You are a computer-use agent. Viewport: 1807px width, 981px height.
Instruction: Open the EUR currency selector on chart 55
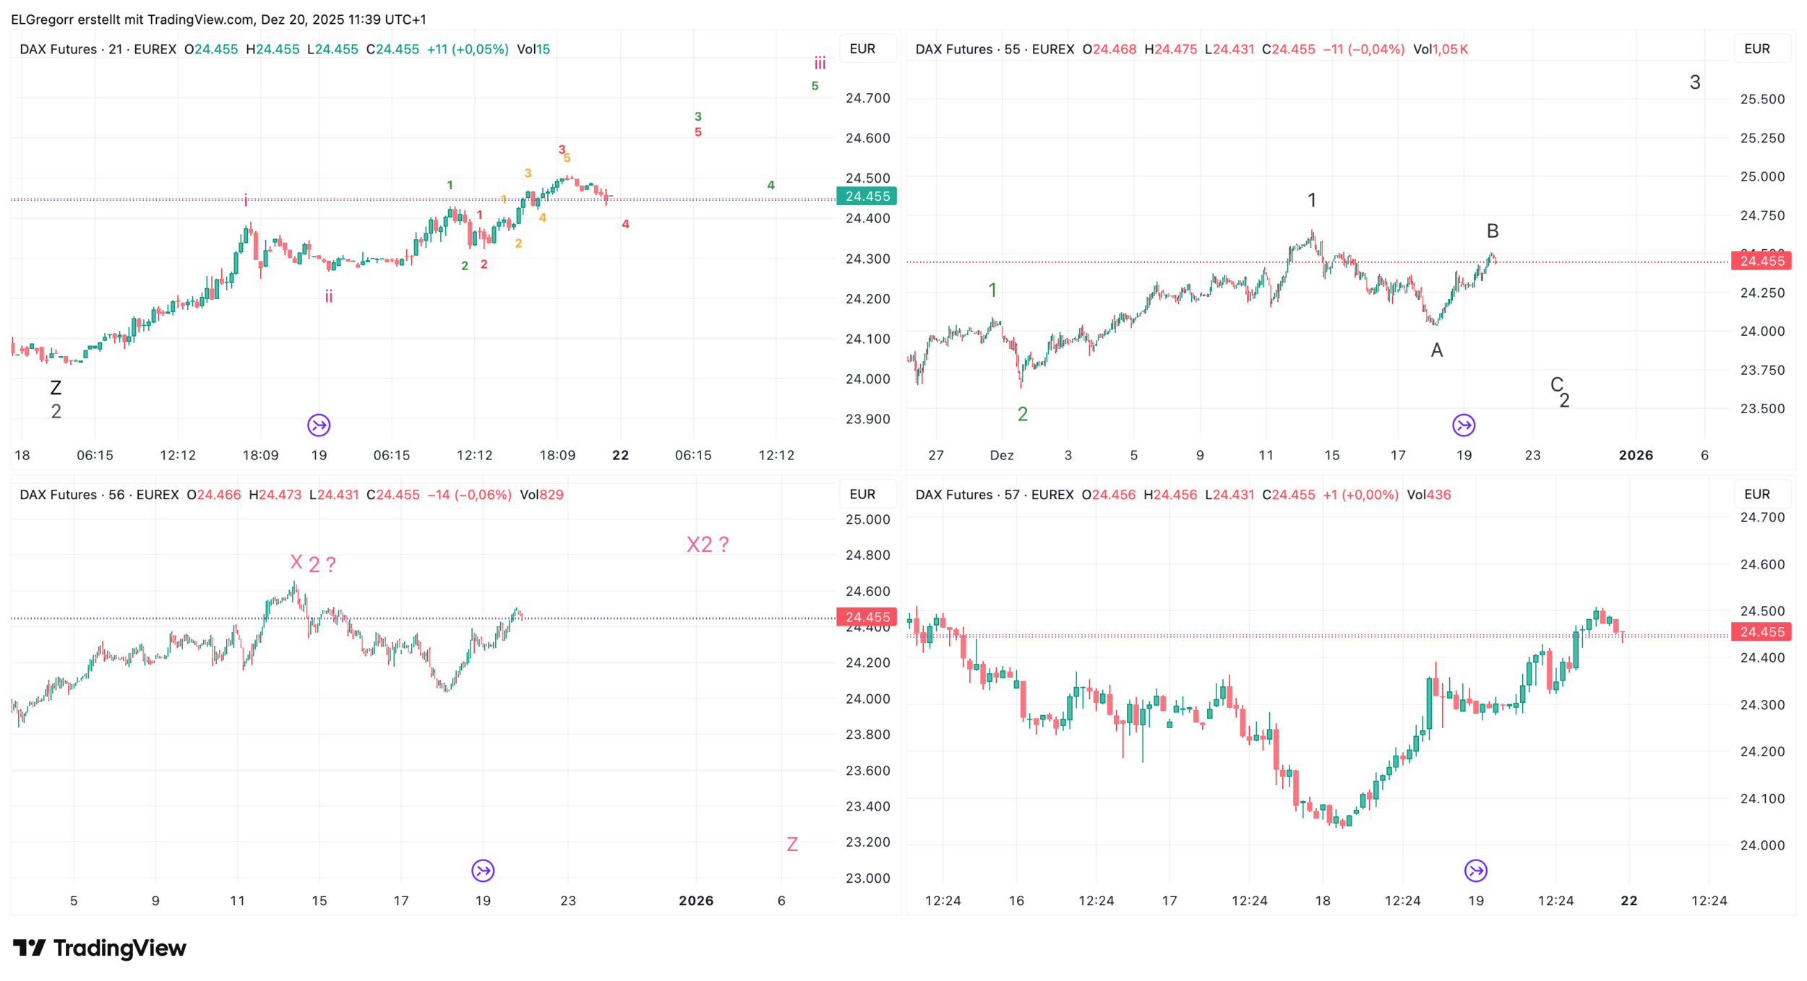(x=1757, y=49)
